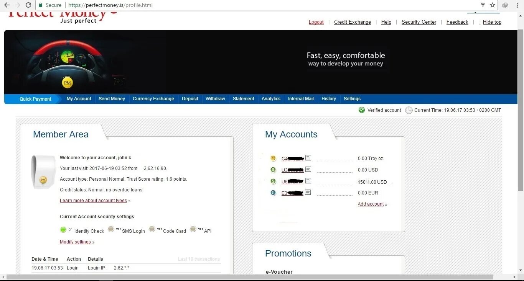
Task: Click the green Verified account checkmark icon
Action: pyautogui.click(x=361, y=110)
